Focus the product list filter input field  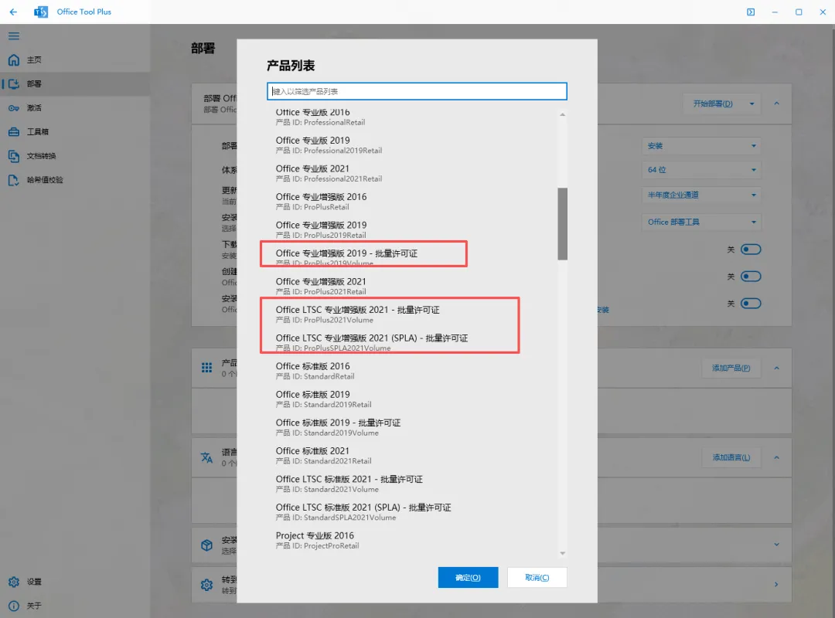click(x=417, y=91)
